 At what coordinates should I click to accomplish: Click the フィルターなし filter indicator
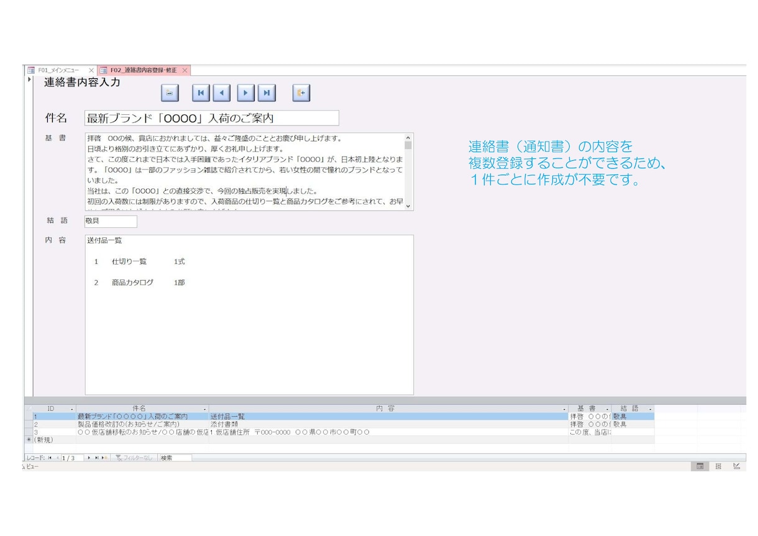coord(134,458)
